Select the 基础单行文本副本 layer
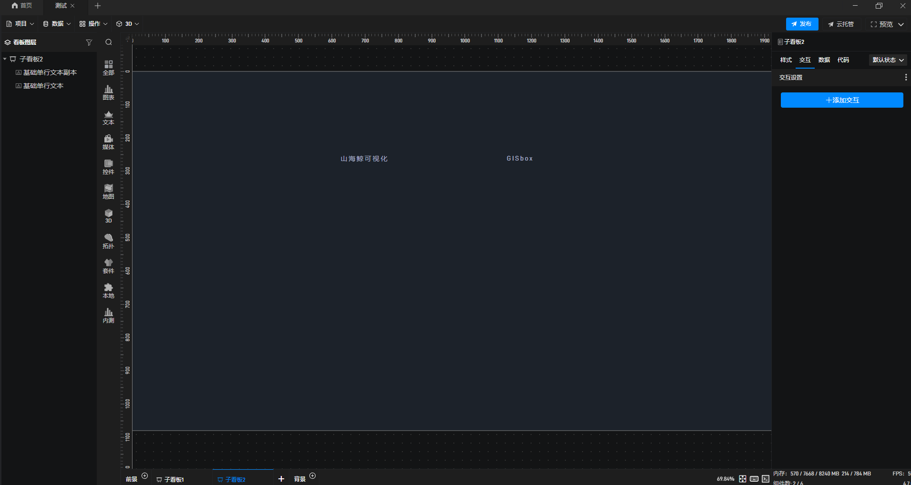Image resolution: width=911 pixels, height=485 pixels. tap(50, 72)
